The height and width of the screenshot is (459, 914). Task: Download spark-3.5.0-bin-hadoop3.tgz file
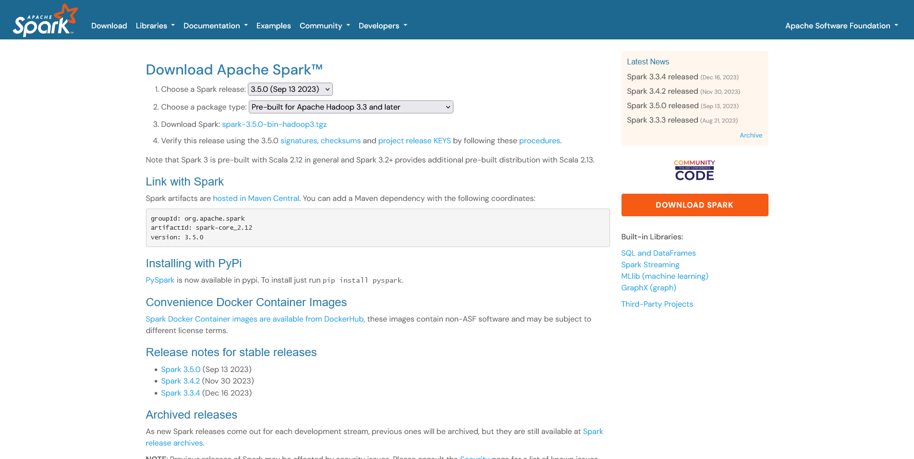[274, 124]
